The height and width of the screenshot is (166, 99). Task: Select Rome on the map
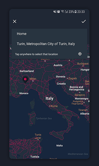pos(54,106)
